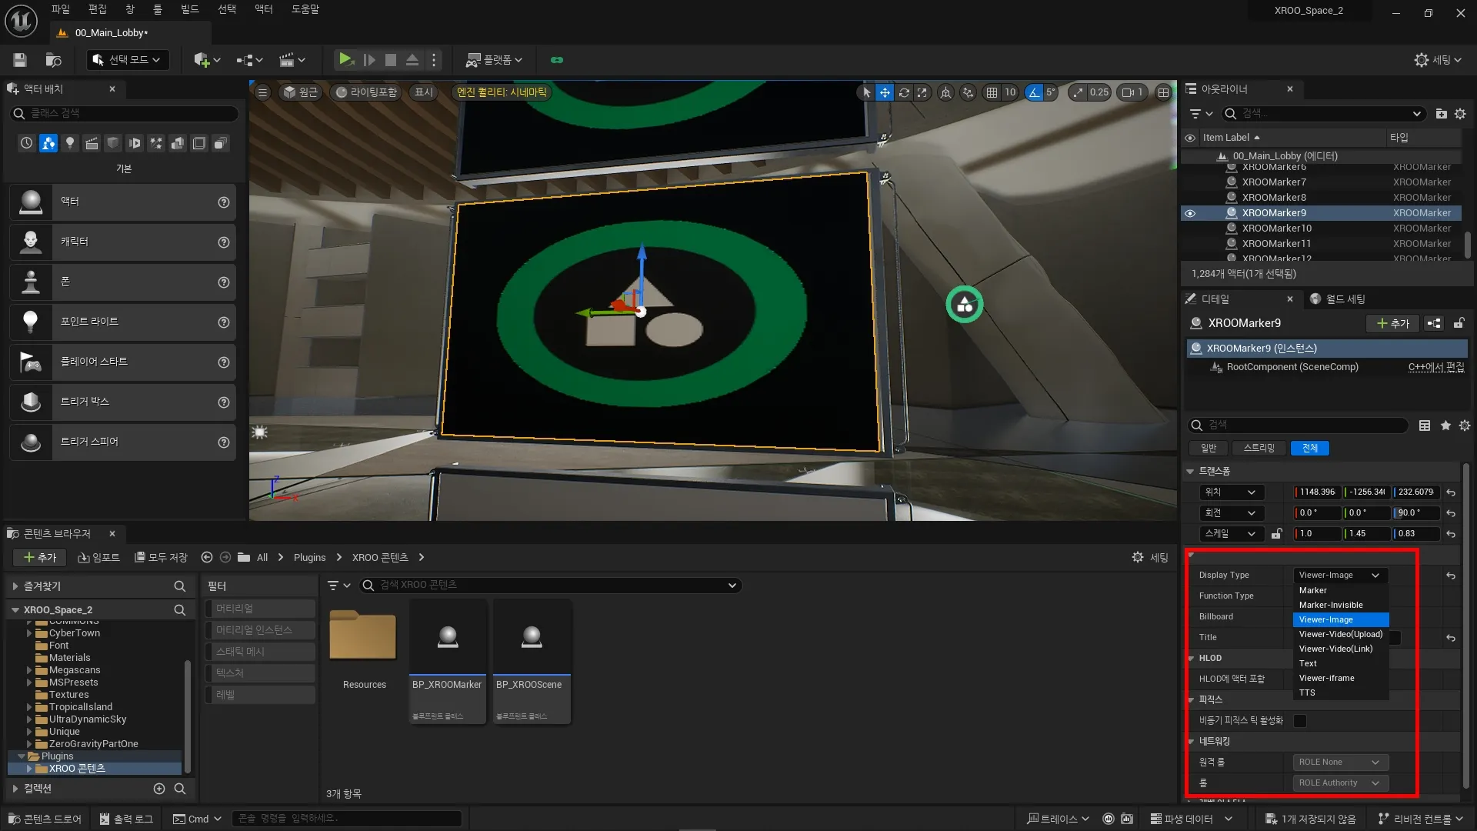Select the scale transform tool in viewport
This screenshot has width=1477, height=831.
922,92
